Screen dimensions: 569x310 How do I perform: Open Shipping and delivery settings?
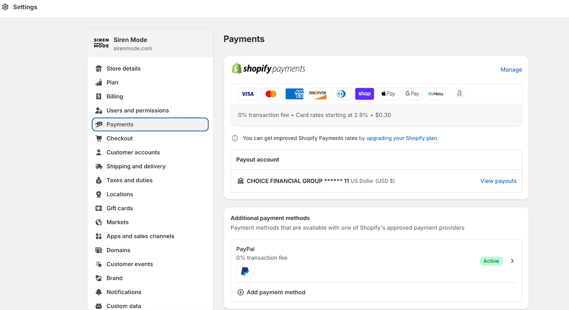[x=150, y=166]
